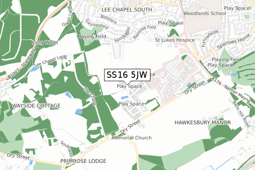The height and width of the screenshot is (170, 255).
Task: Select the B1007 - Staneway road label
Action: tap(21, 64)
